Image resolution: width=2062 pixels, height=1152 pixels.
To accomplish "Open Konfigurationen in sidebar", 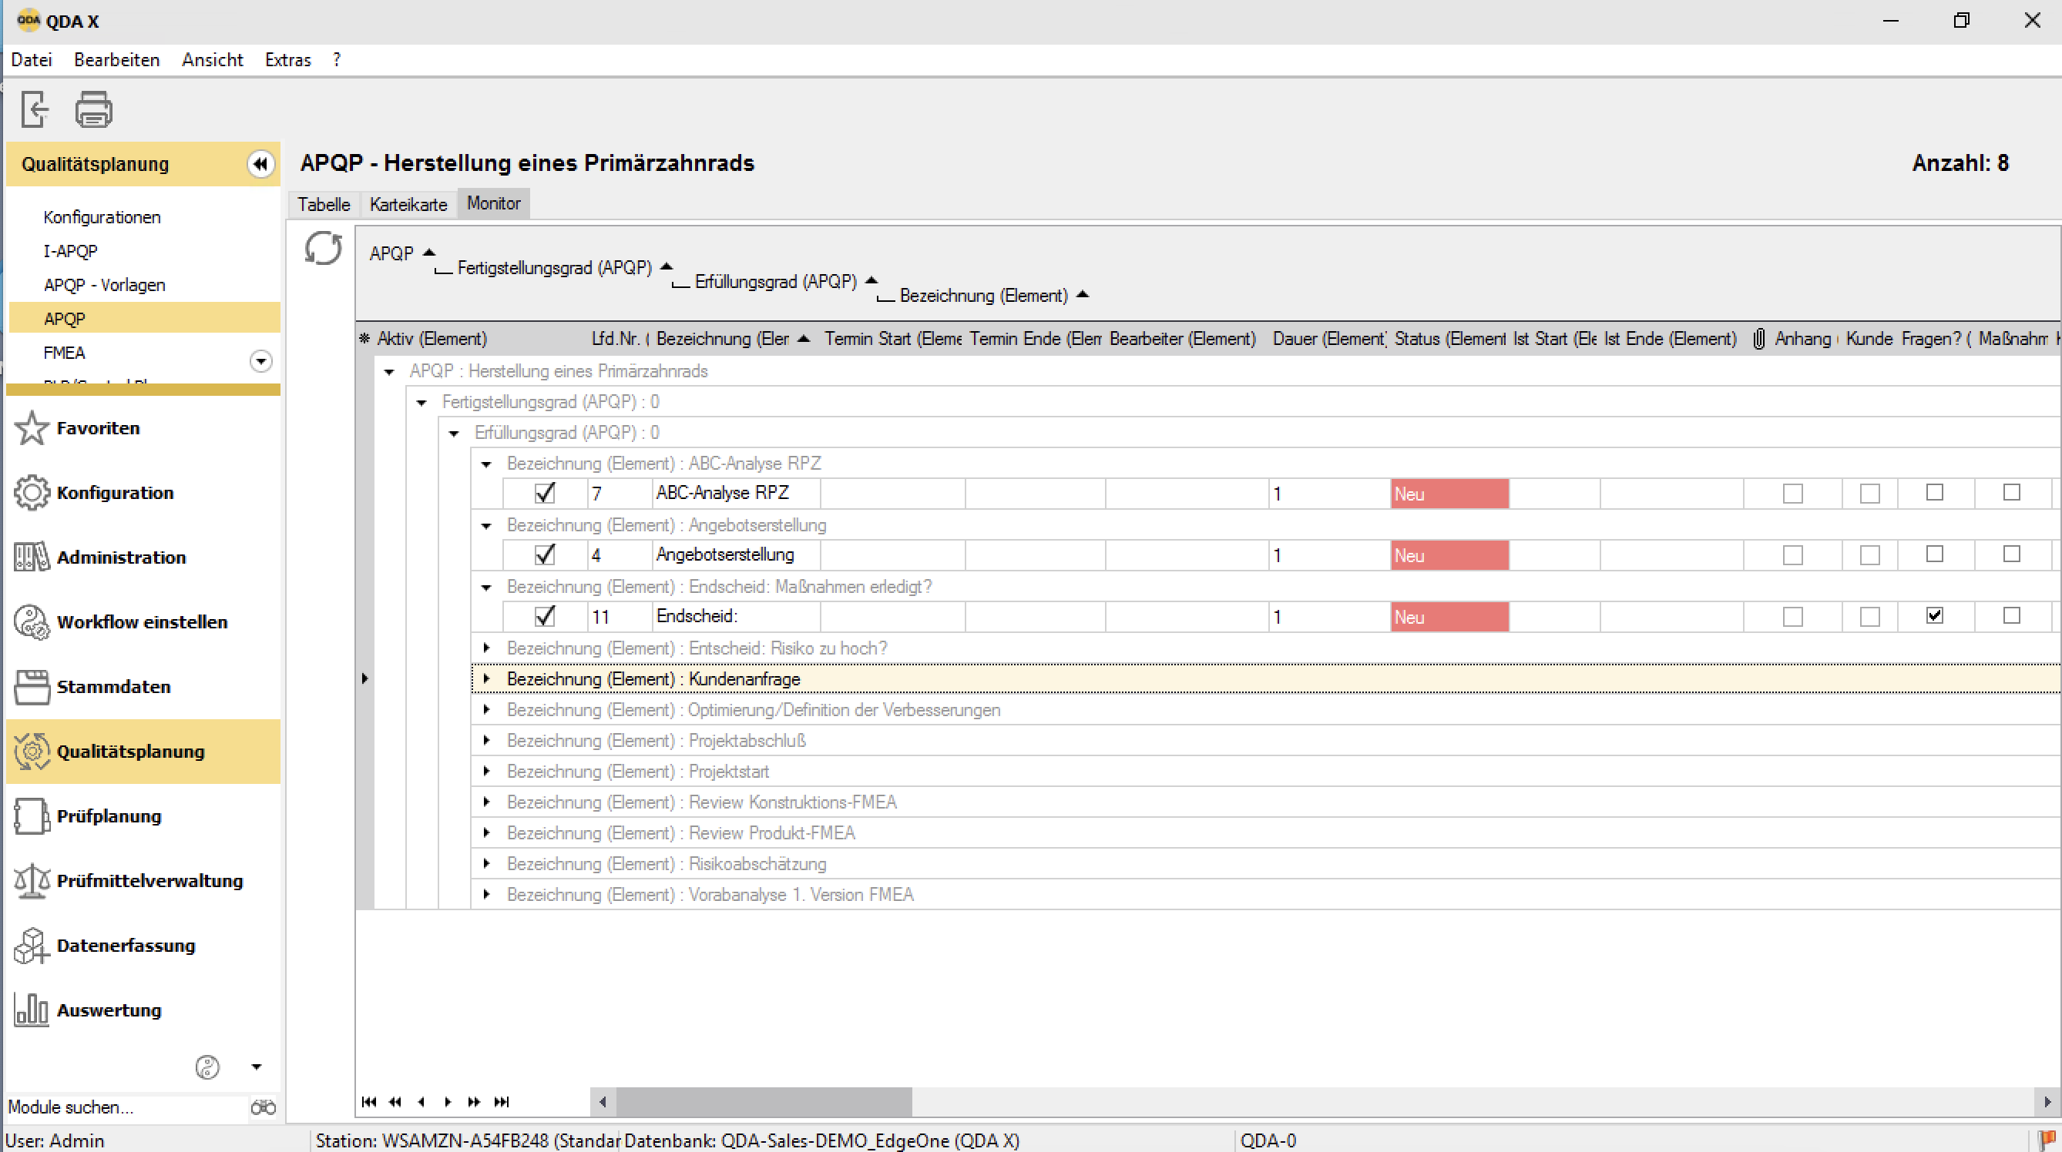I will [102, 217].
